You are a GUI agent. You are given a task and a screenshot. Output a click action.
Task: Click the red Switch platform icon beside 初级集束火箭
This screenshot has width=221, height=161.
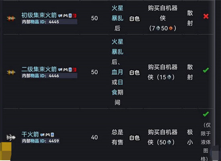(x=74, y=16)
